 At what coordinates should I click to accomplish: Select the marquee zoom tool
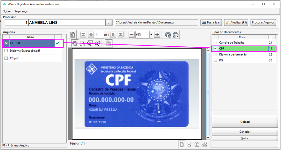(x=90, y=44)
